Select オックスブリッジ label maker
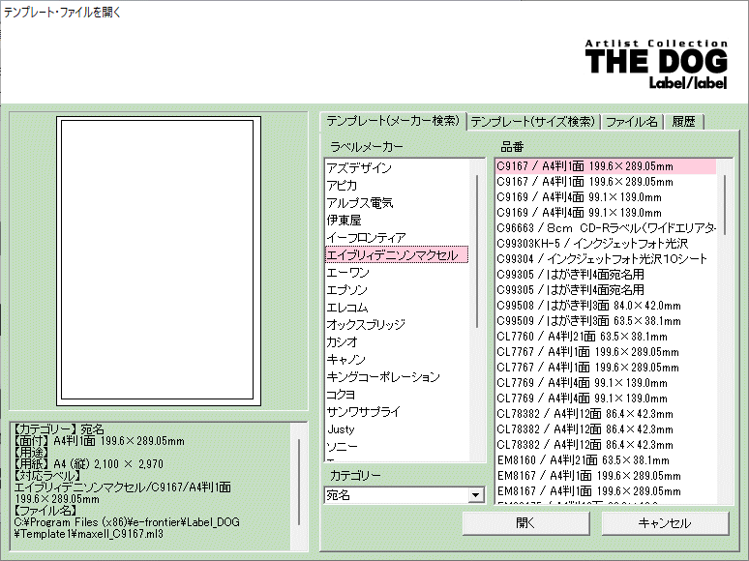 coord(397,325)
